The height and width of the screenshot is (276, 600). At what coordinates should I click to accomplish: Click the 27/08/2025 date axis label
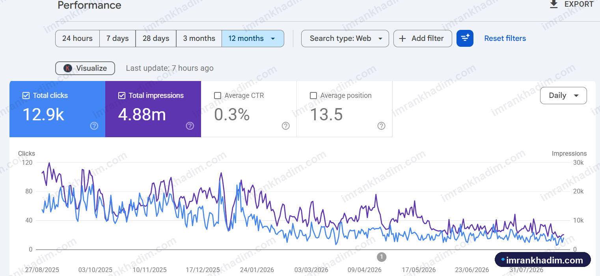tap(42, 270)
